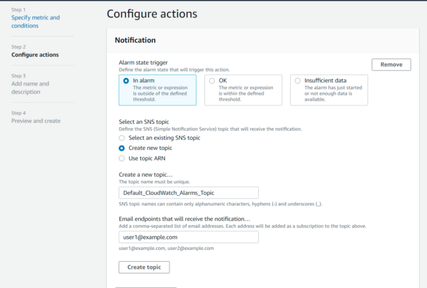Go to Configure actions step in sidebar
Image resolution: width=427 pixels, height=288 pixels.
click(35, 55)
